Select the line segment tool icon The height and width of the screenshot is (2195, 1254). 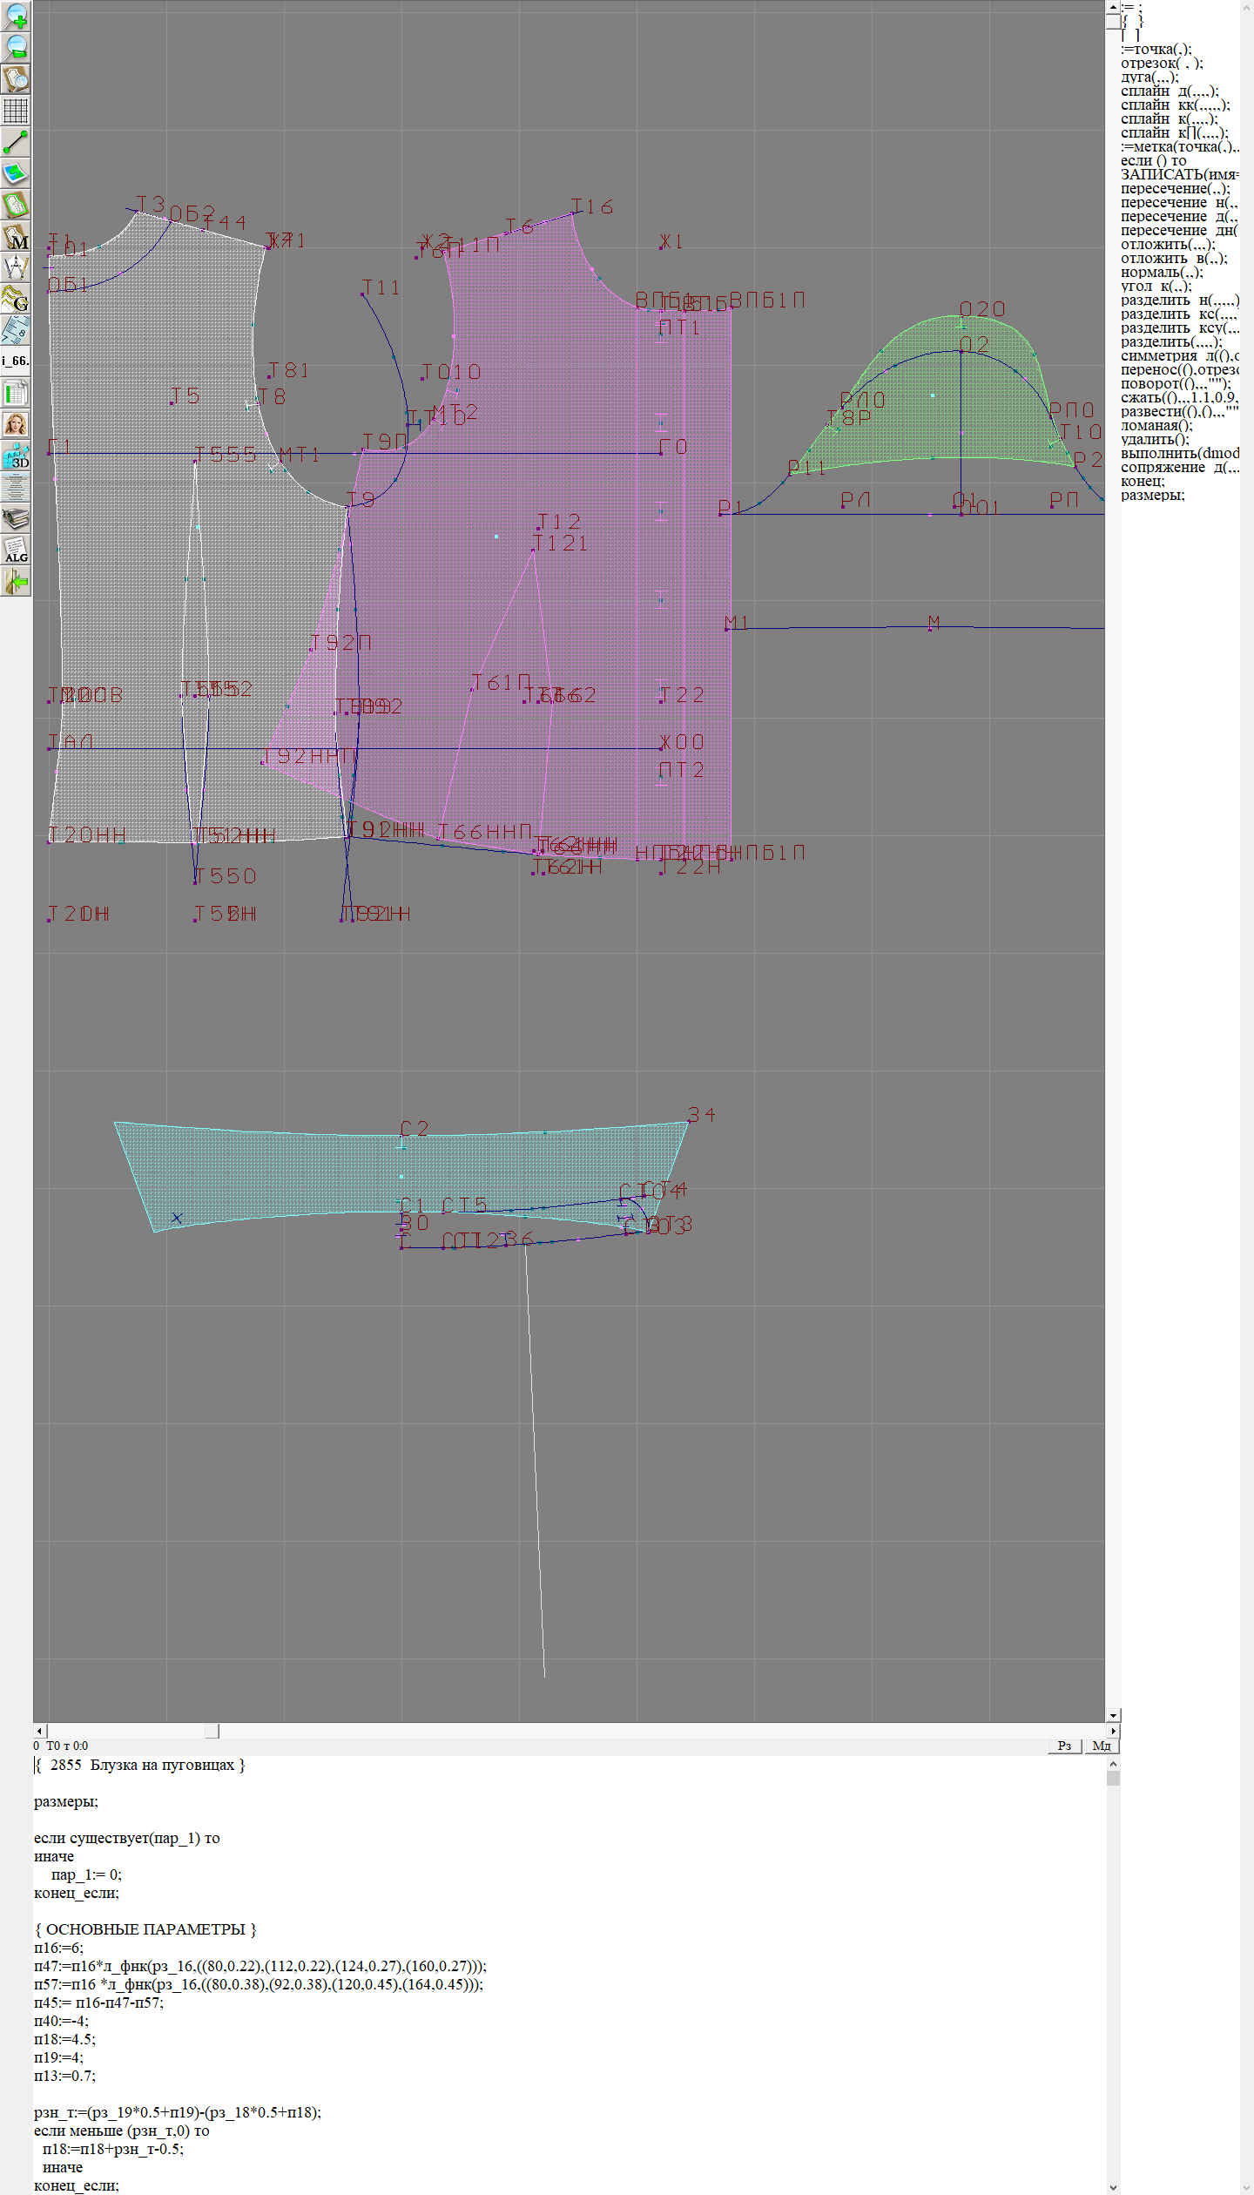[x=16, y=142]
